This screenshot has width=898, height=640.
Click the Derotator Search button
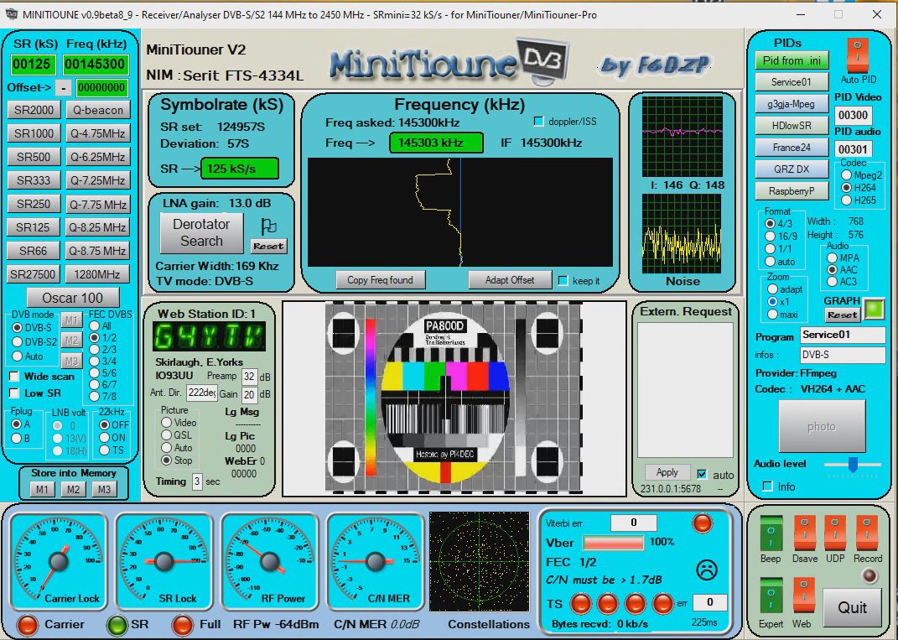[x=201, y=232]
